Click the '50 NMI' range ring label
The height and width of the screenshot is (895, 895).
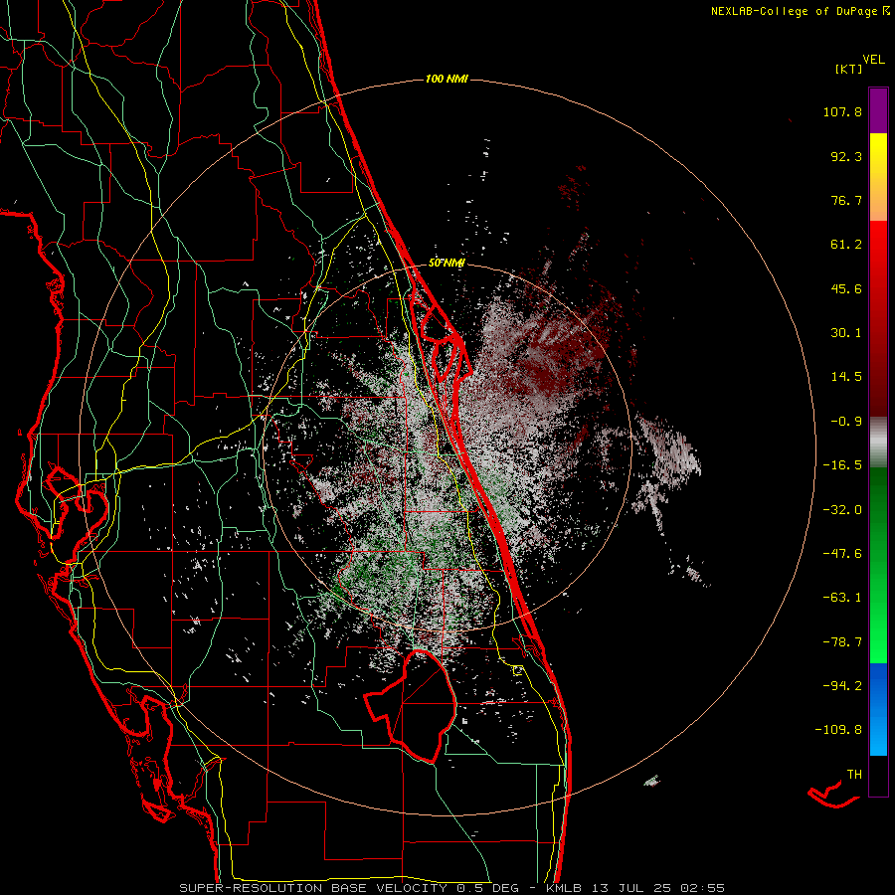tap(447, 264)
